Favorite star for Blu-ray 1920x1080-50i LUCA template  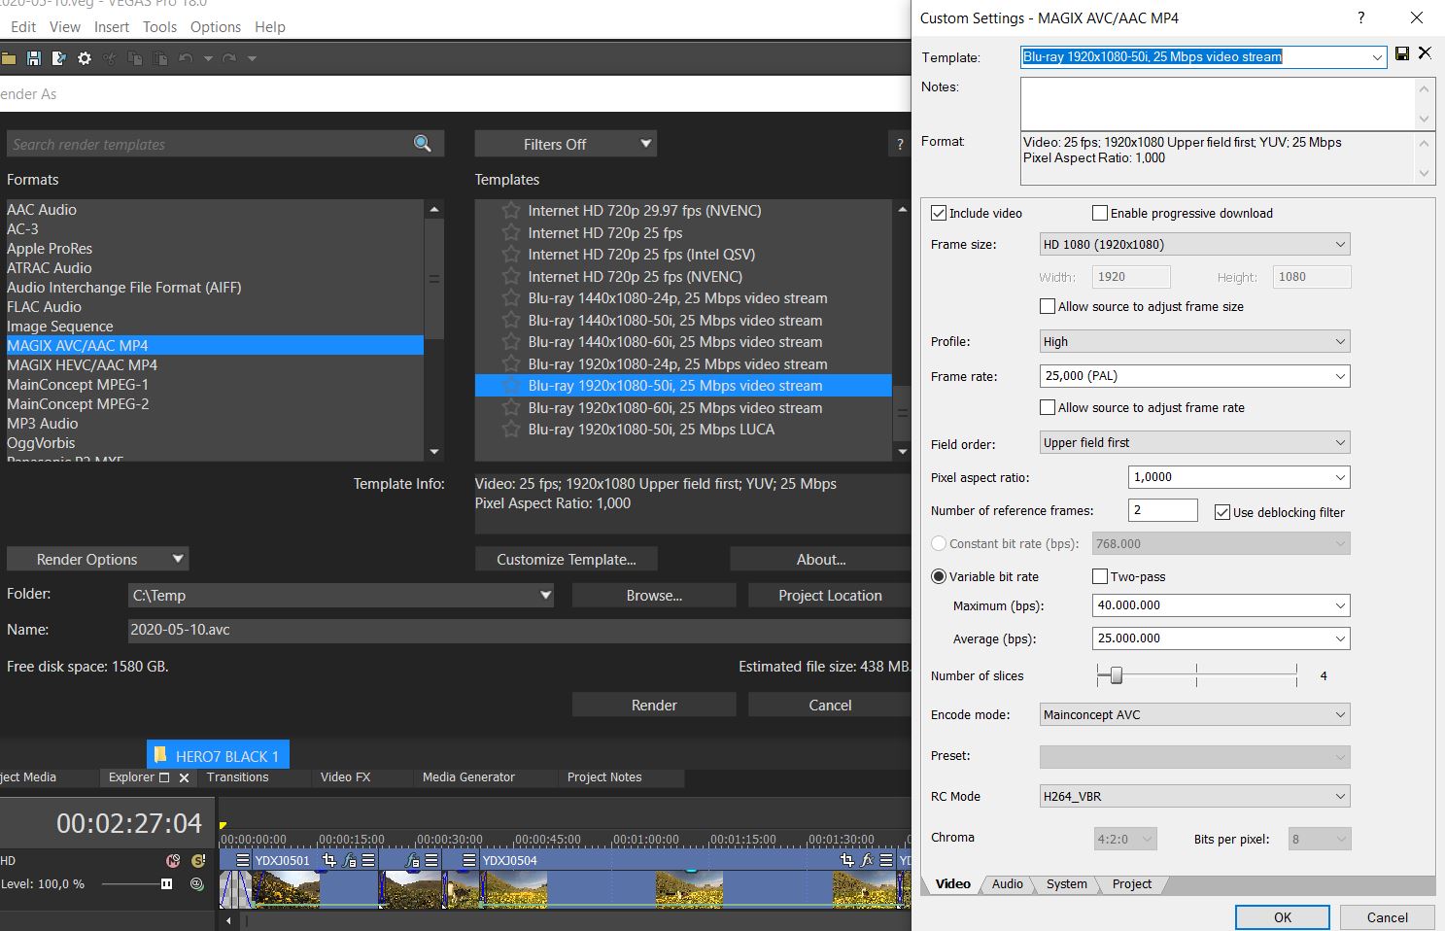click(511, 429)
